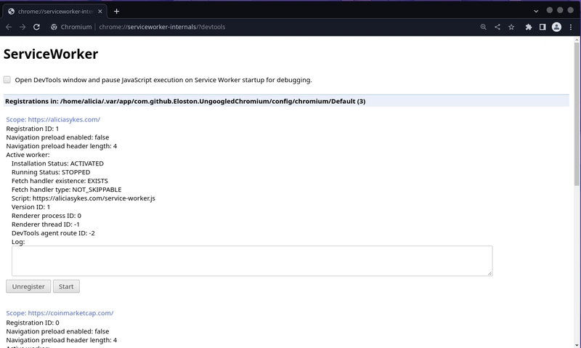
Task: Click Navigation preload header length under aliciasykes
Action: pos(62,146)
